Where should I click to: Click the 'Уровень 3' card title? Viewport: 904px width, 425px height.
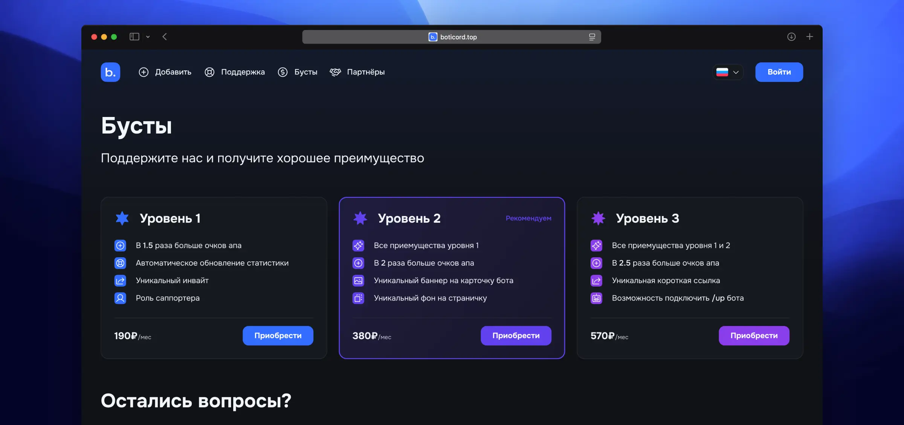(x=647, y=219)
